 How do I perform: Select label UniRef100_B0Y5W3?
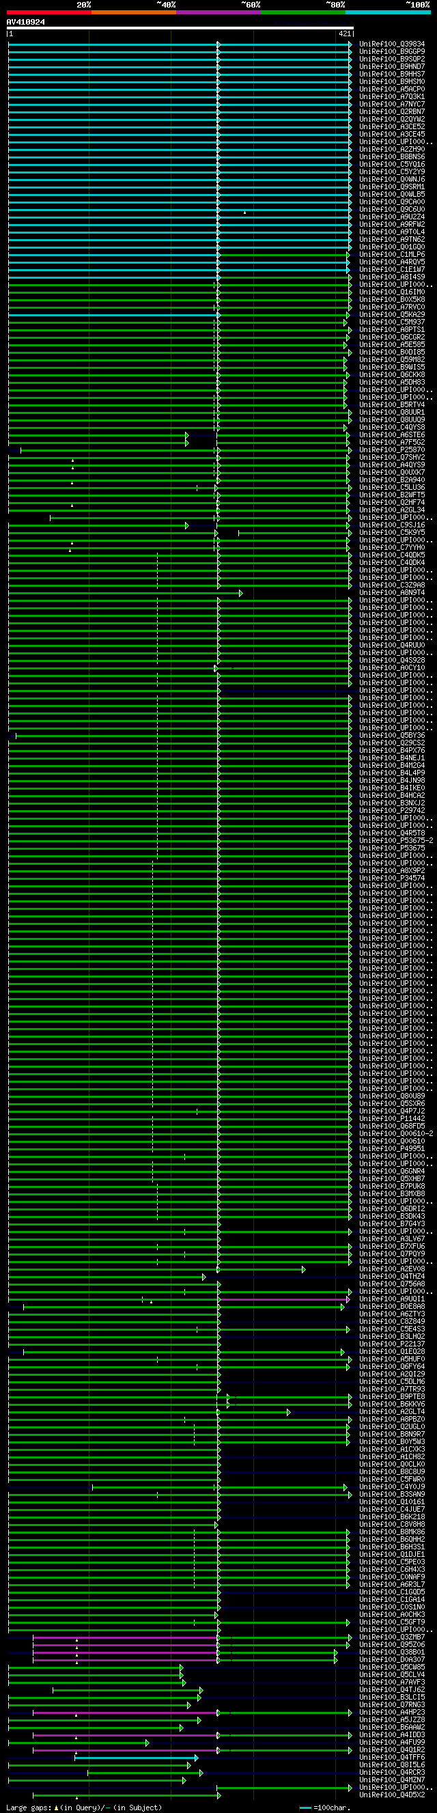(392, 1441)
